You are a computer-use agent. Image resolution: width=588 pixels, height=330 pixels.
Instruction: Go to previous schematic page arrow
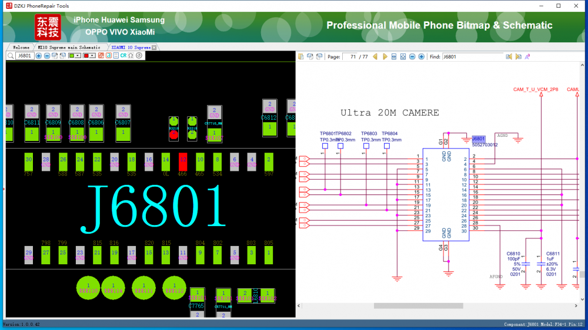[x=375, y=56]
